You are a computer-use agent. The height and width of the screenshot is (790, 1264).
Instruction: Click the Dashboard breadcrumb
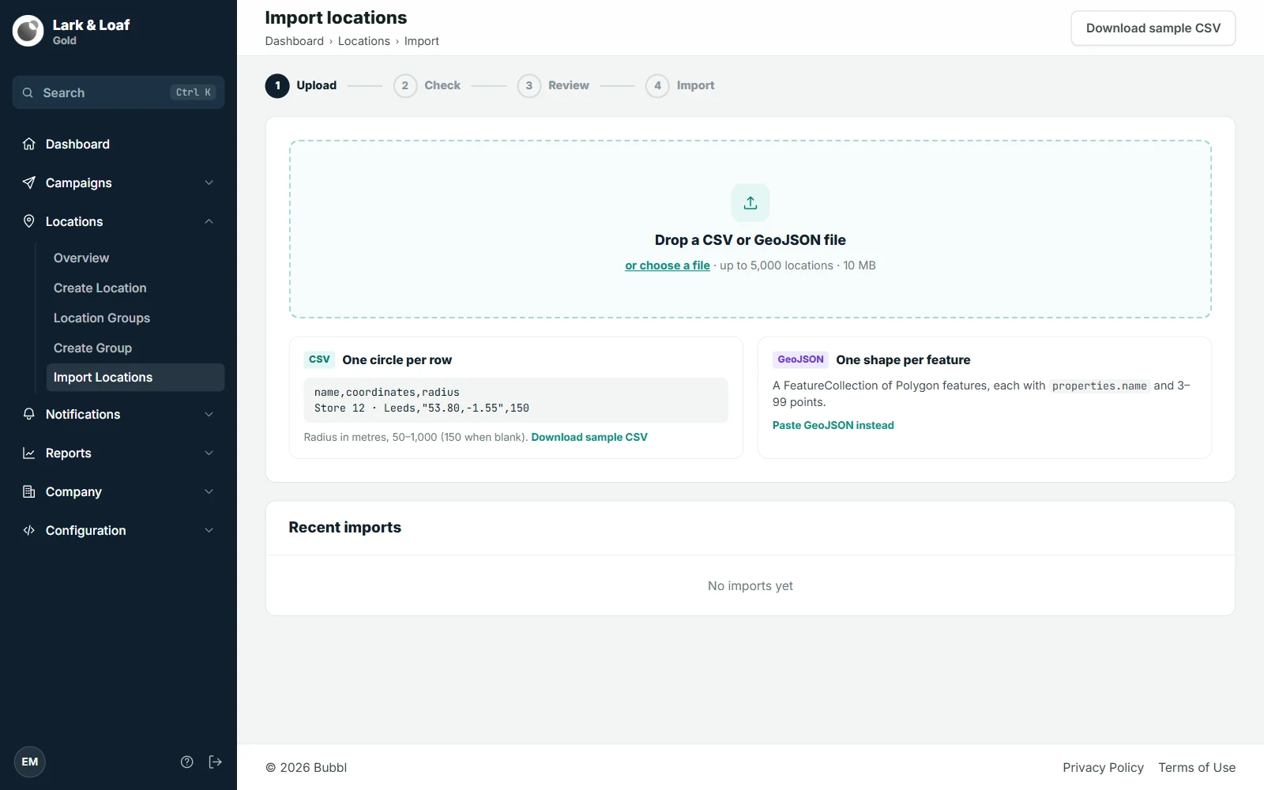[x=295, y=41]
